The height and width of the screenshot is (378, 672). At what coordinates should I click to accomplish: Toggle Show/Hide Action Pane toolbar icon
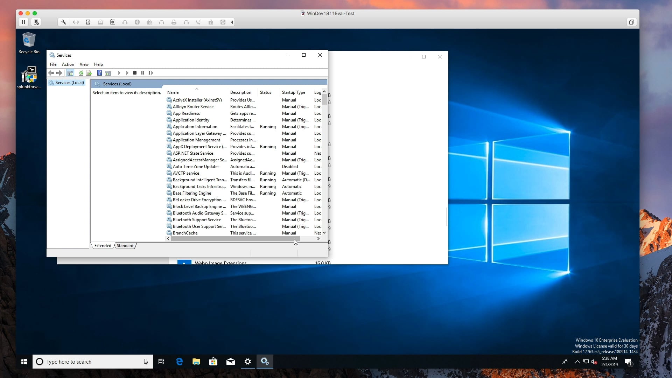(108, 73)
